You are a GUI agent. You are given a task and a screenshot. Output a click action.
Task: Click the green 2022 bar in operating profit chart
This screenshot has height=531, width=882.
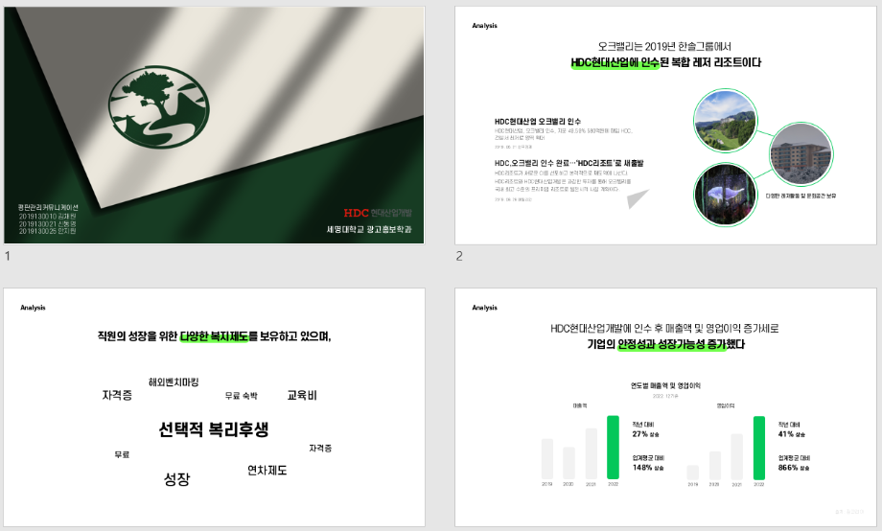tap(759, 448)
